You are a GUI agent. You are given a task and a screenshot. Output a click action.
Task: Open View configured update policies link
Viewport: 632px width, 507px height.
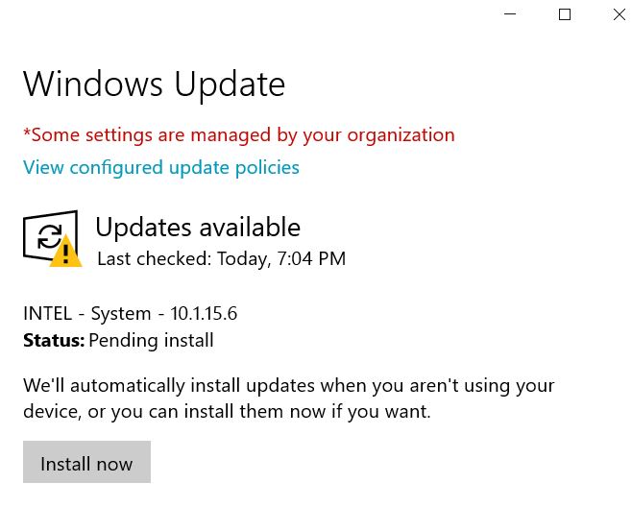point(161,168)
